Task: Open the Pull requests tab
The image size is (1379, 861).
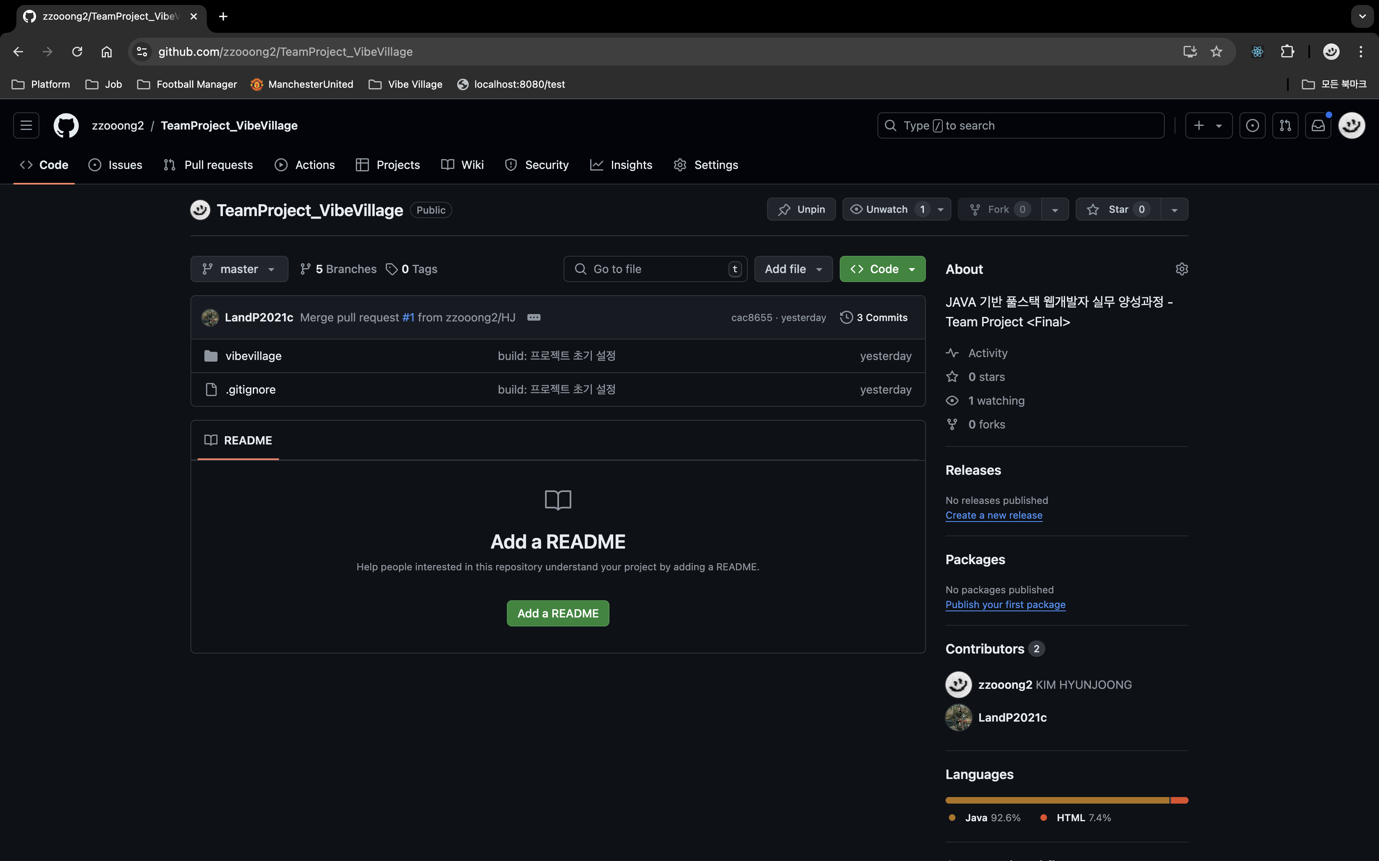Action: [208, 165]
